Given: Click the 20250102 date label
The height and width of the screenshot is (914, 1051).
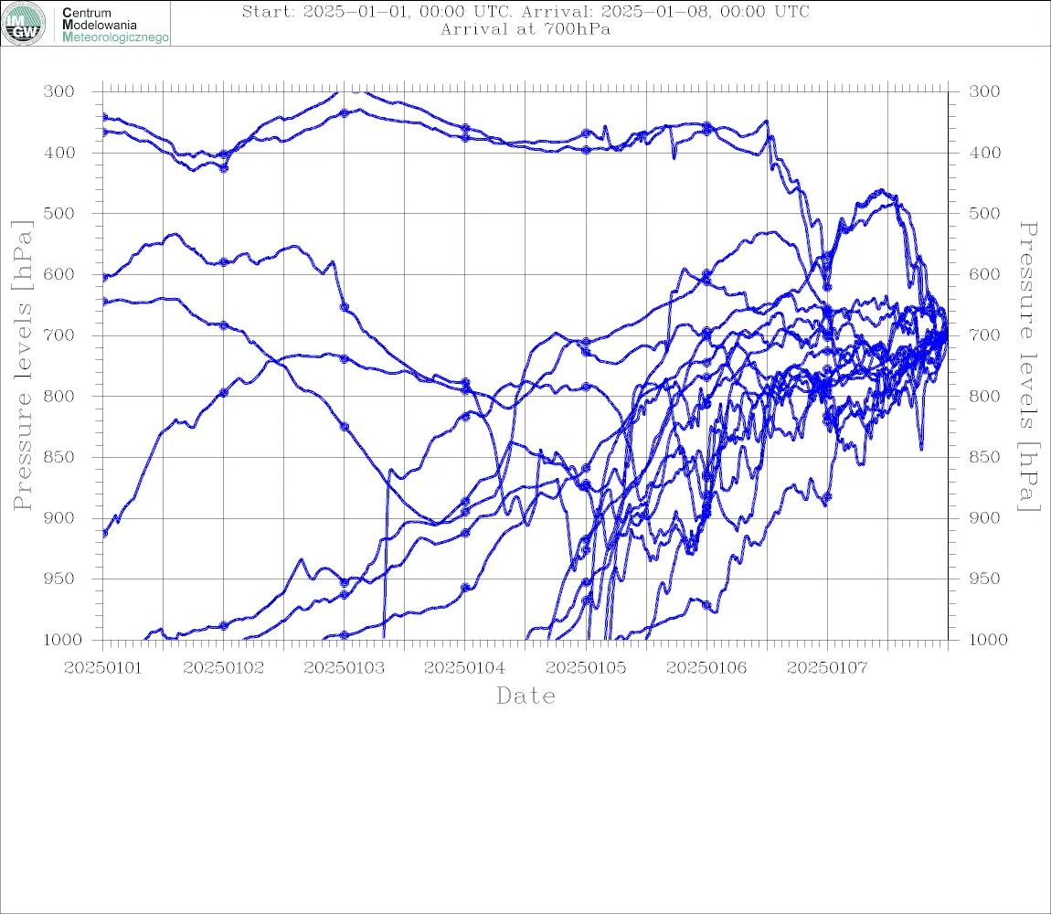Looking at the screenshot, I should click(x=224, y=668).
